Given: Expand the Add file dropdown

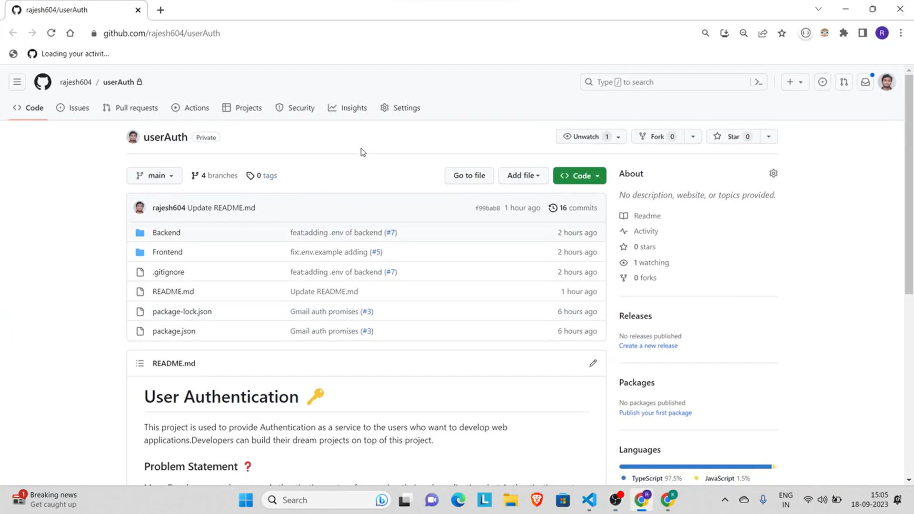Looking at the screenshot, I should coord(523,176).
